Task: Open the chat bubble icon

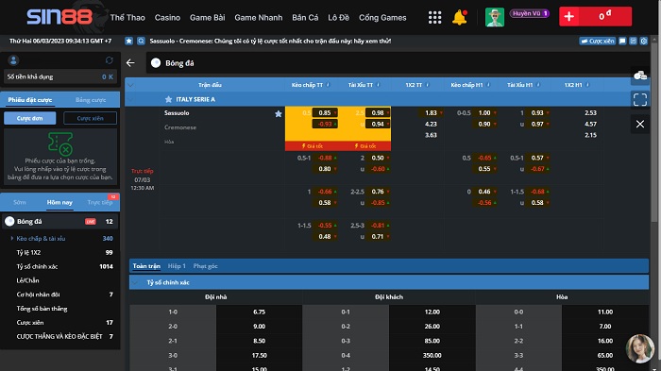Action: (622, 41)
